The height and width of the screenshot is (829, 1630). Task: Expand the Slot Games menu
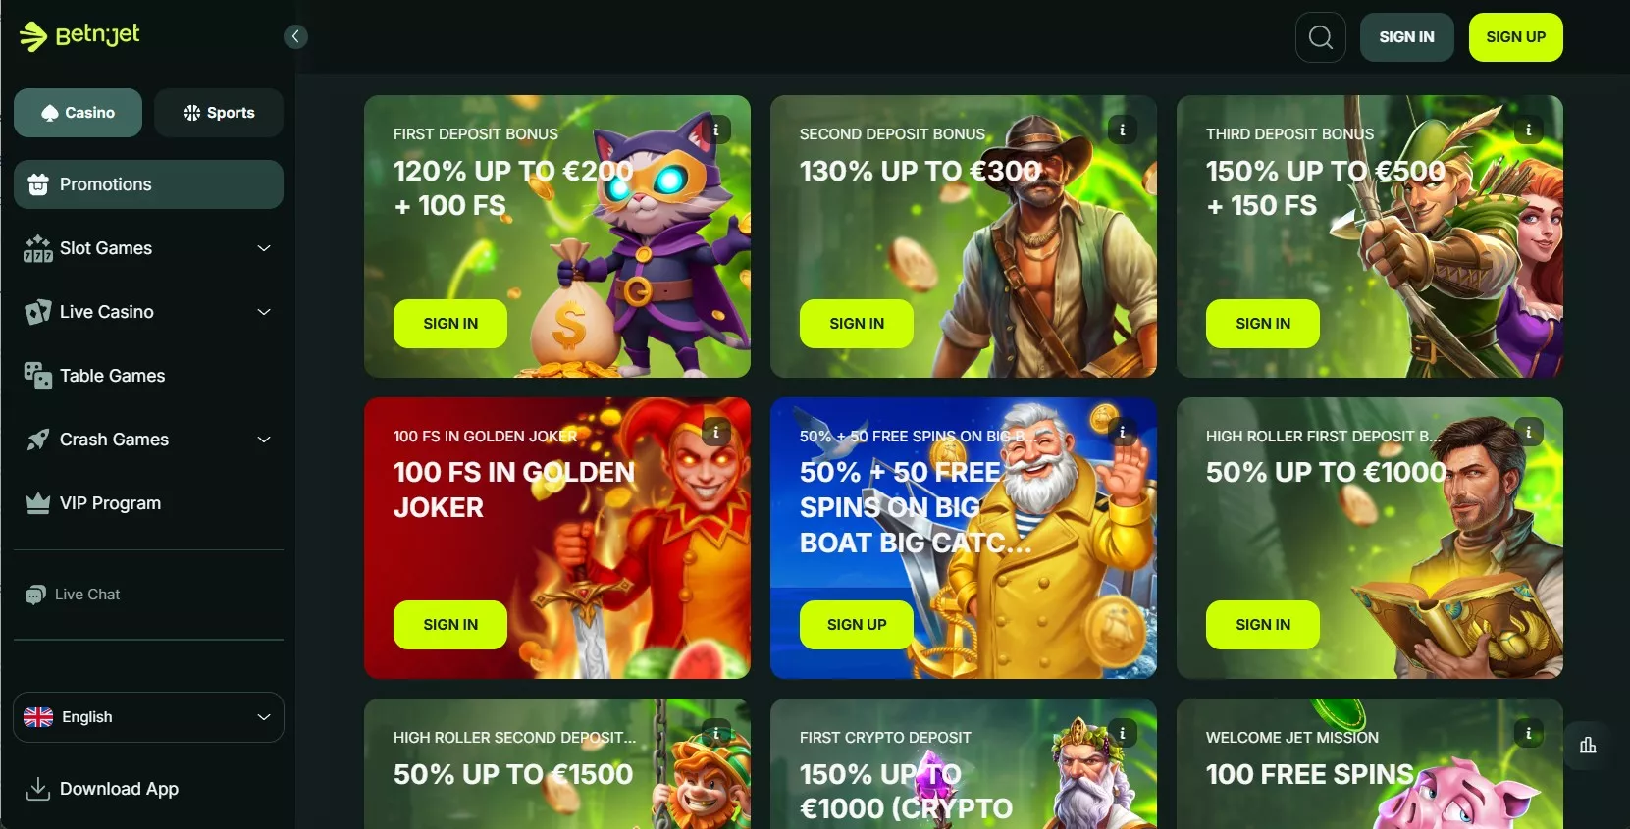coord(148,248)
